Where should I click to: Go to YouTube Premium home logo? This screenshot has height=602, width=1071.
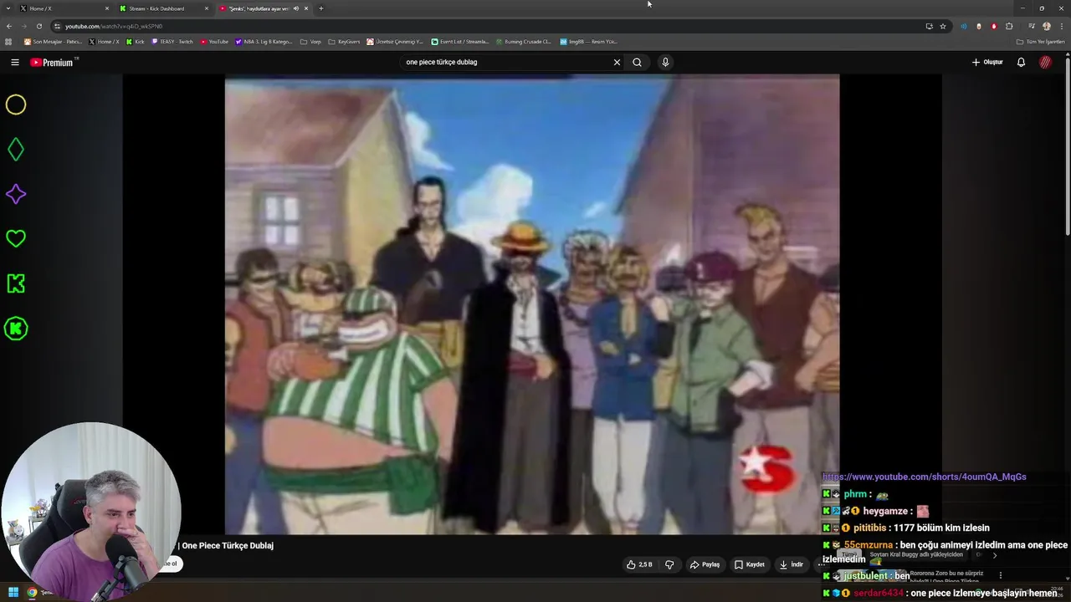(52, 63)
